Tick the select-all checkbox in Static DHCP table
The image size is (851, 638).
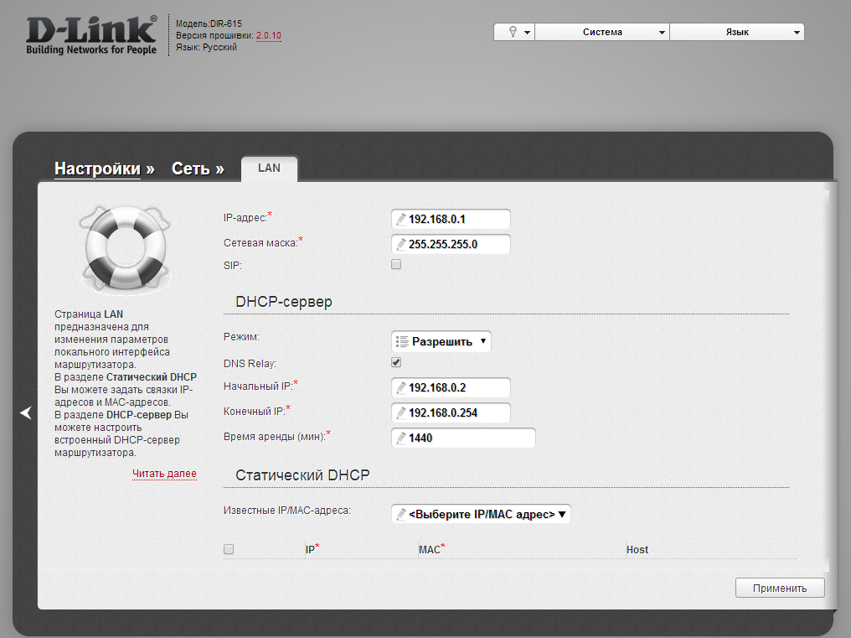click(229, 550)
